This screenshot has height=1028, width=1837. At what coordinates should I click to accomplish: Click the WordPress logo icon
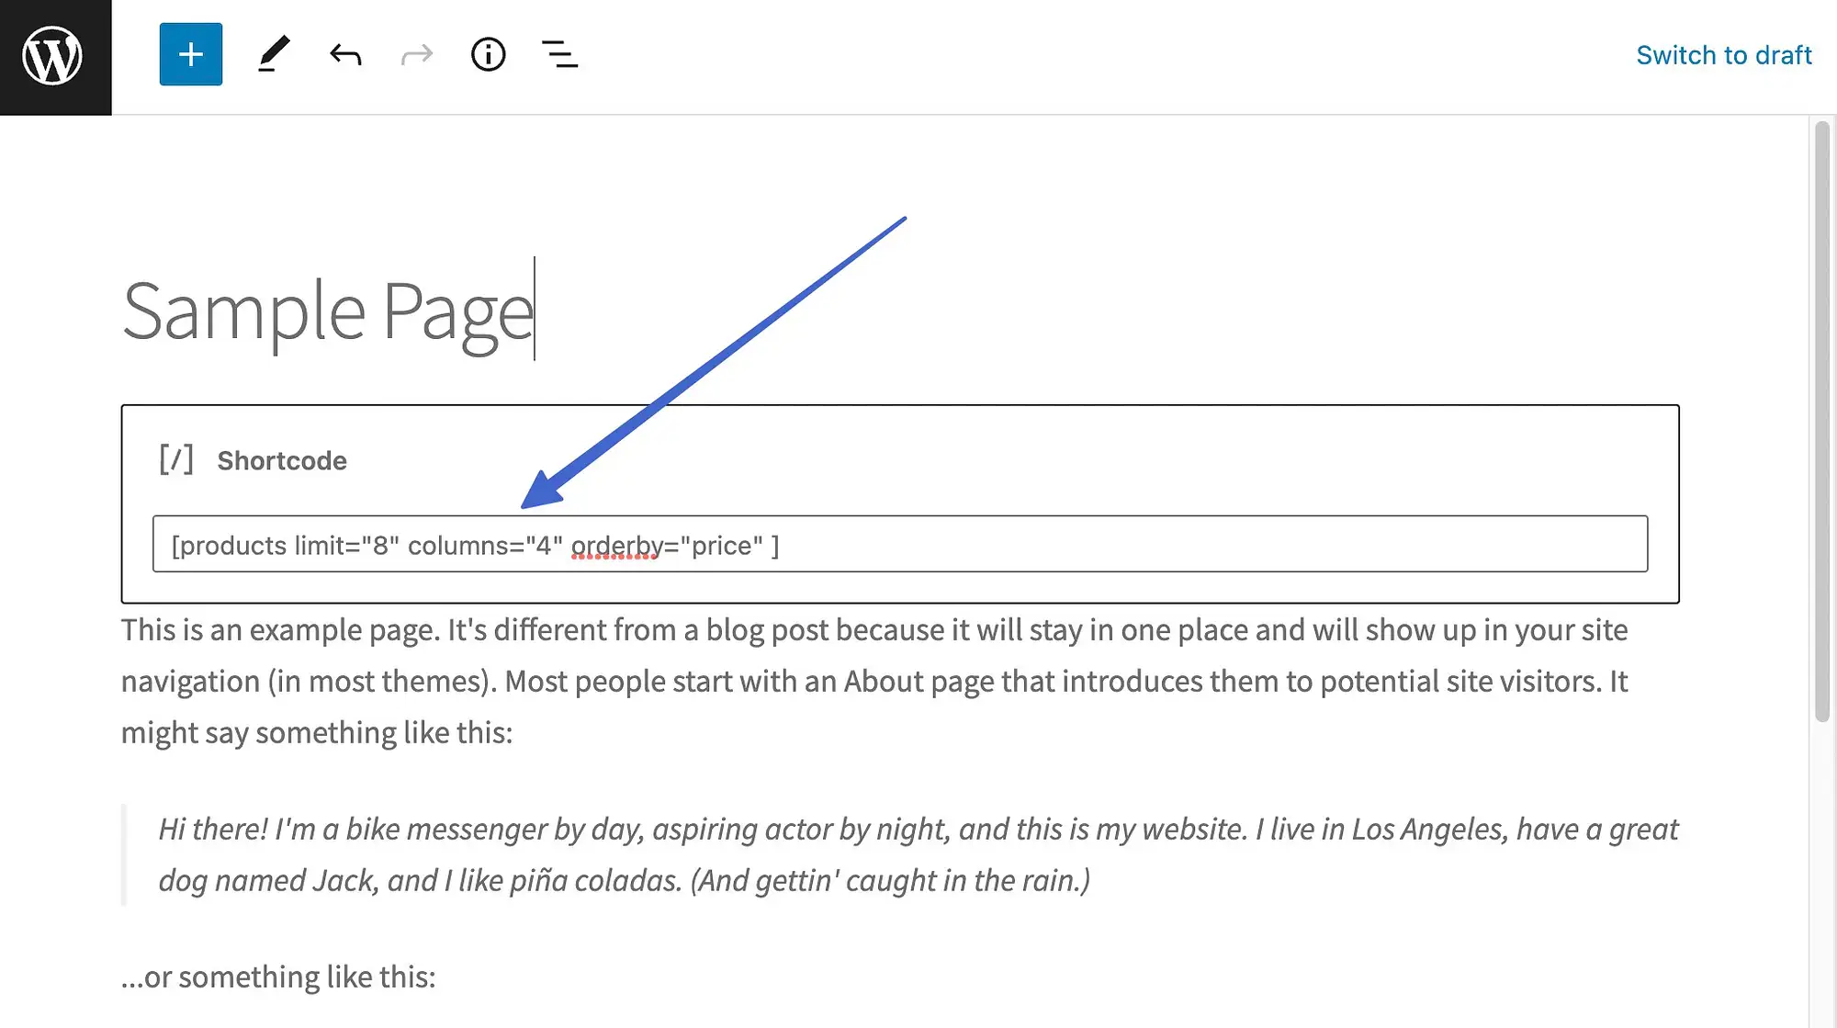(55, 55)
